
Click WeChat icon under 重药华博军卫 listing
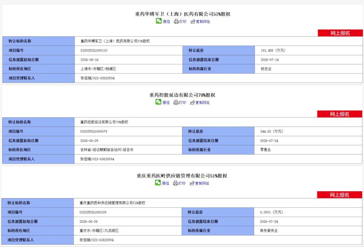(159, 21)
